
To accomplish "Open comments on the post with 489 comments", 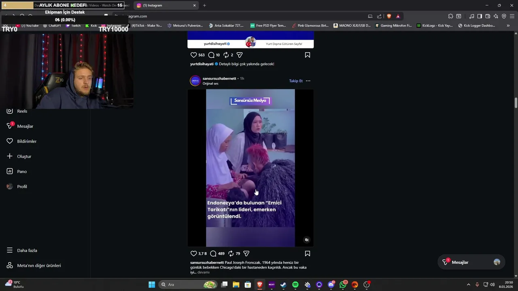I will point(213,253).
